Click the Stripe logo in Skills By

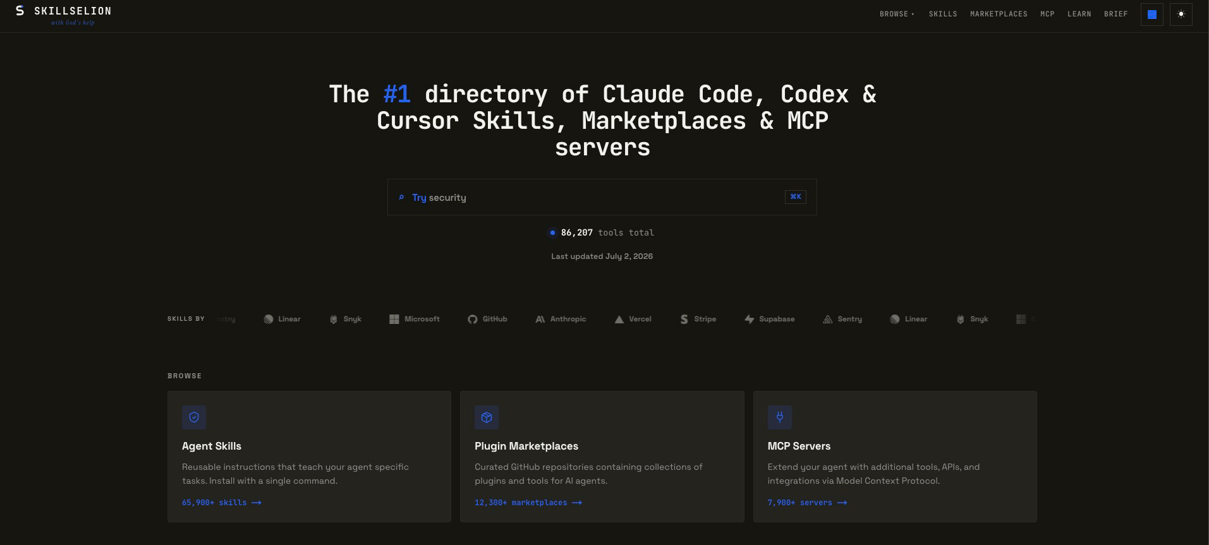698,319
